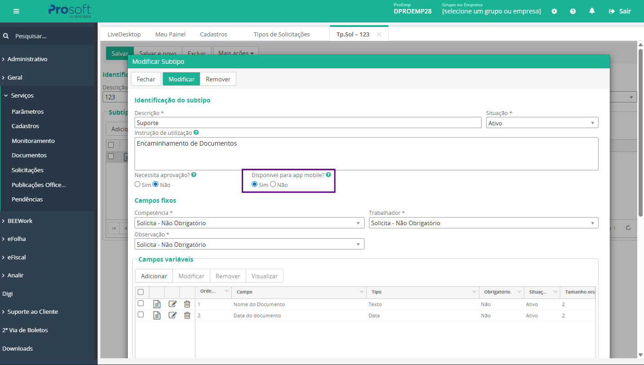Select Sim for Necessita aprovação
Screen dimensions: 644x365
tap(138, 184)
